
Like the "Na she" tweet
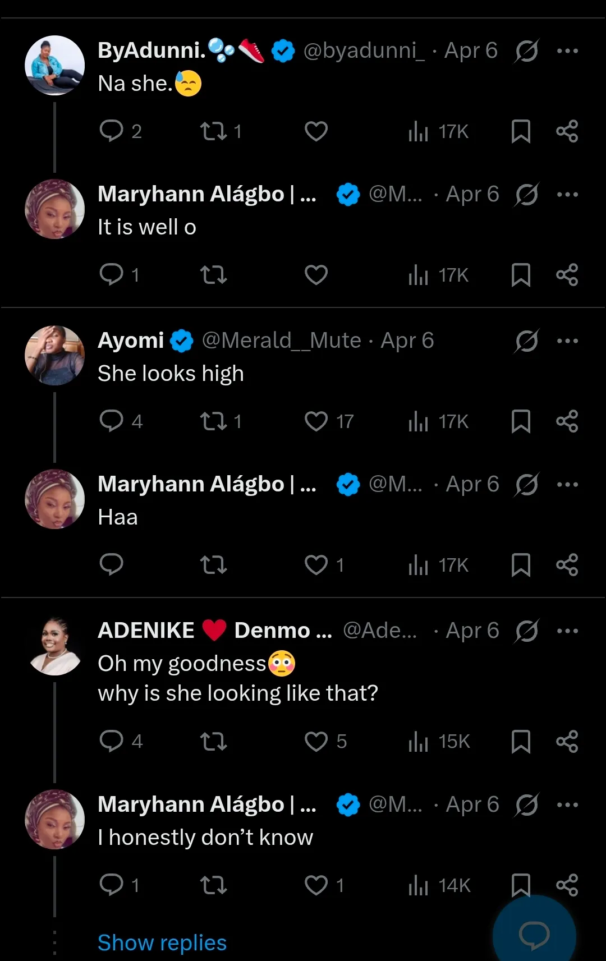pos(316,131)
